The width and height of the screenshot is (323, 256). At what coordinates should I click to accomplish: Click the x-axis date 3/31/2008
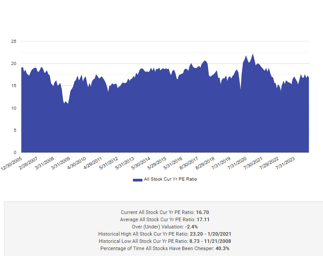(44, 163)
